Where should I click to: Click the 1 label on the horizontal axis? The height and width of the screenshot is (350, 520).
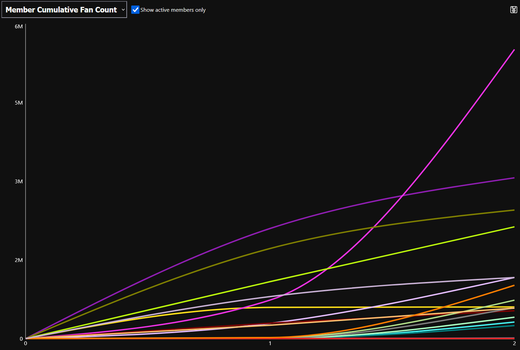coord(270,343)
